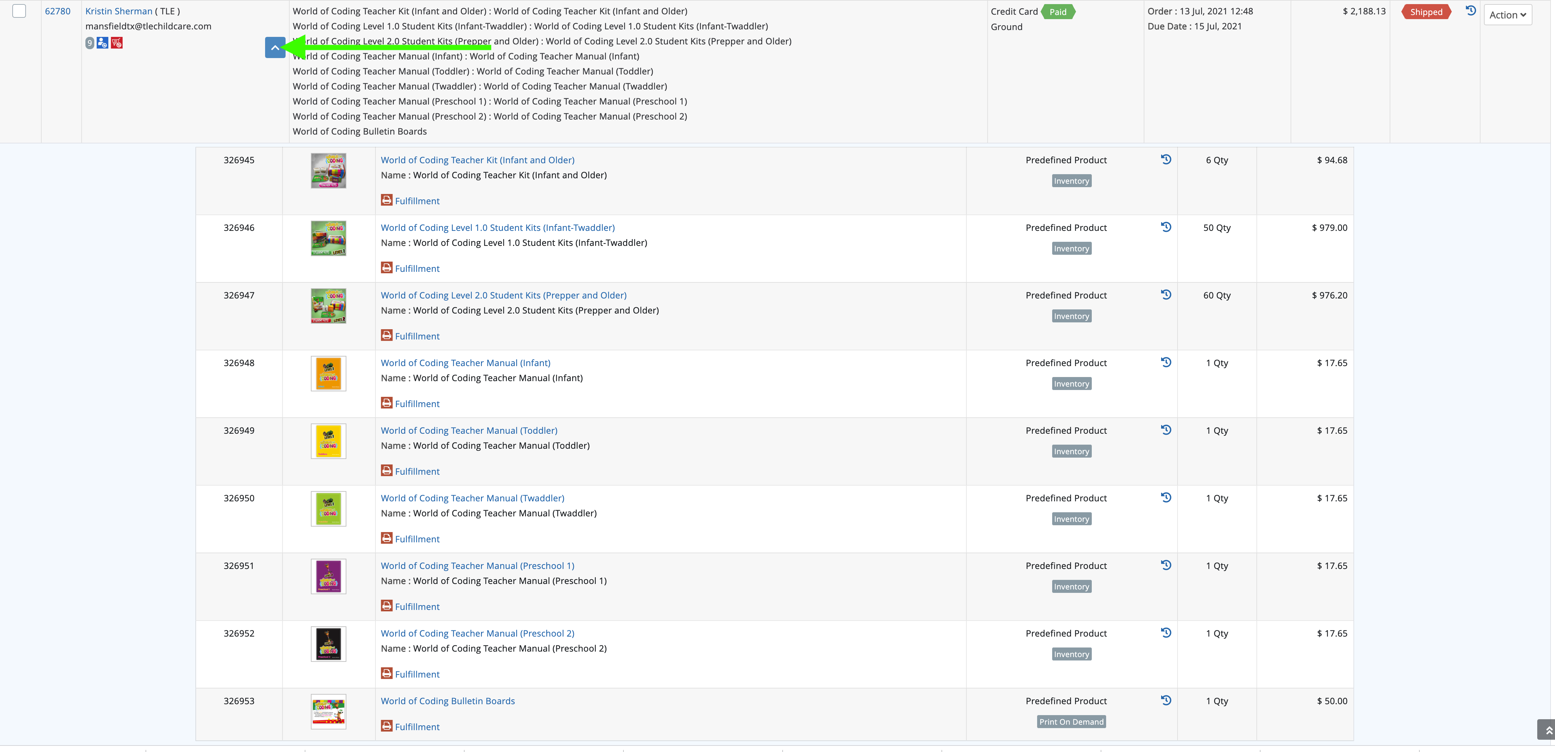This screenshot has width=1555, height=752.
Task: Select the checkbox for order 62780
Action: pos(19,12)
